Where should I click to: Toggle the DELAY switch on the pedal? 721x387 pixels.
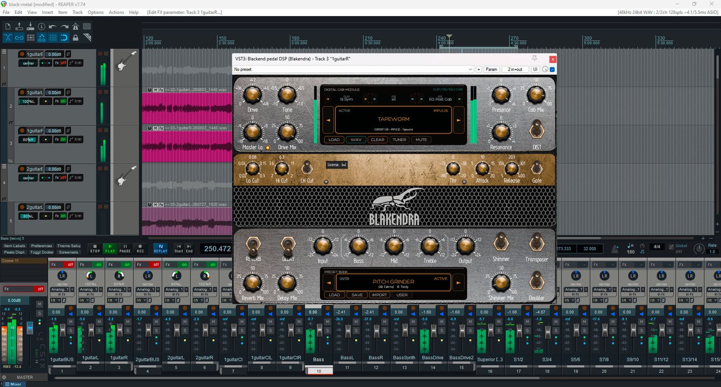[287, 245]
